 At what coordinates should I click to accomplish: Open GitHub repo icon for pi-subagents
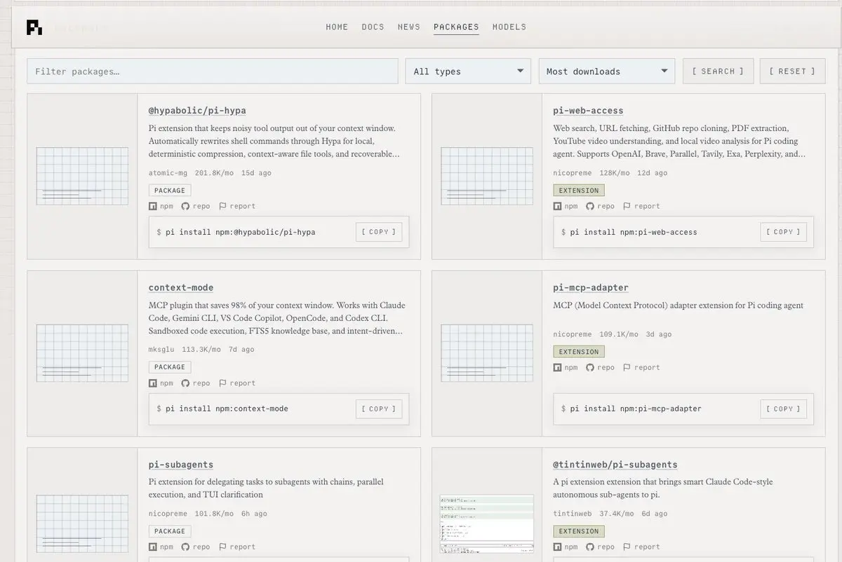(185, 547)
